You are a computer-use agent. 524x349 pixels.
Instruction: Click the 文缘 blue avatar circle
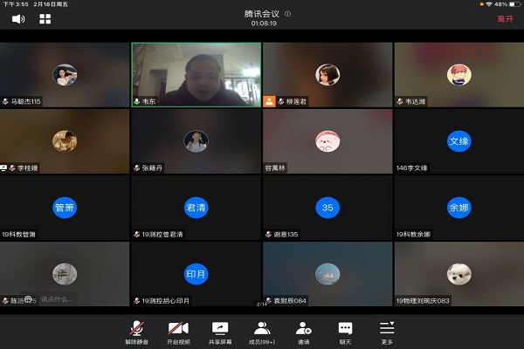[458, 140]
